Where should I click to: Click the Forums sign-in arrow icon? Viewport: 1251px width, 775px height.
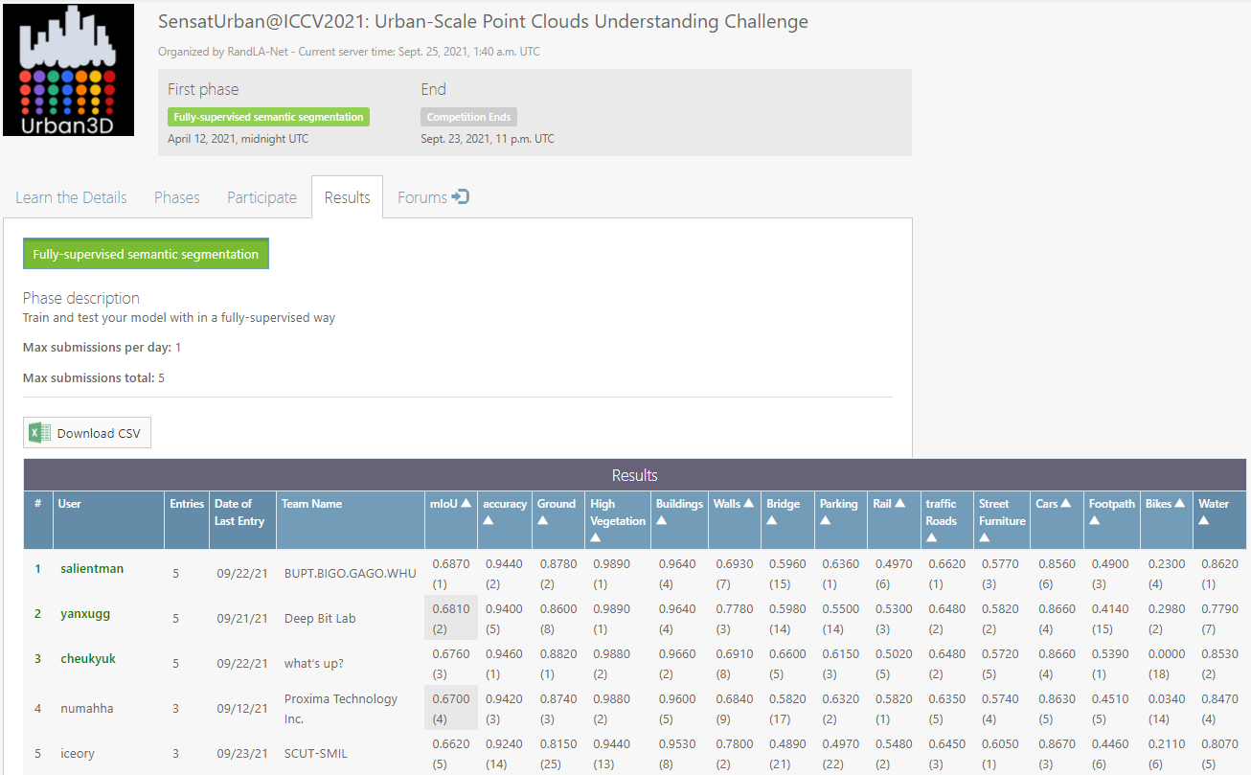pos(461,197)
